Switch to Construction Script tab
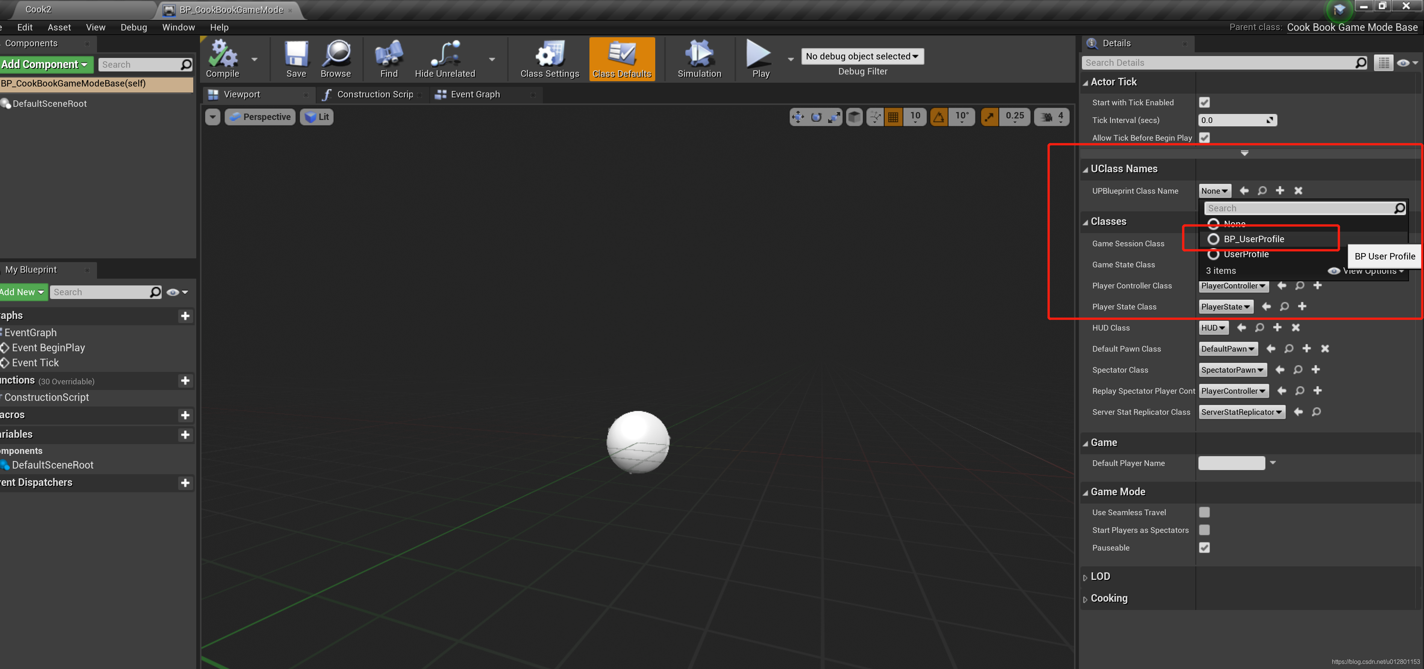 [373, 94]
